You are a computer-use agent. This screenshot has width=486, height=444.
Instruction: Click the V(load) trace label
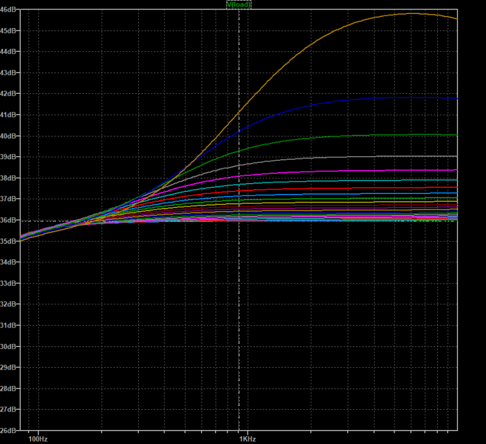239,4
